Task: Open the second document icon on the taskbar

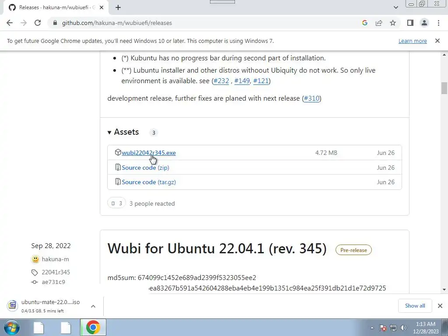Action: [x=66, y=327]
